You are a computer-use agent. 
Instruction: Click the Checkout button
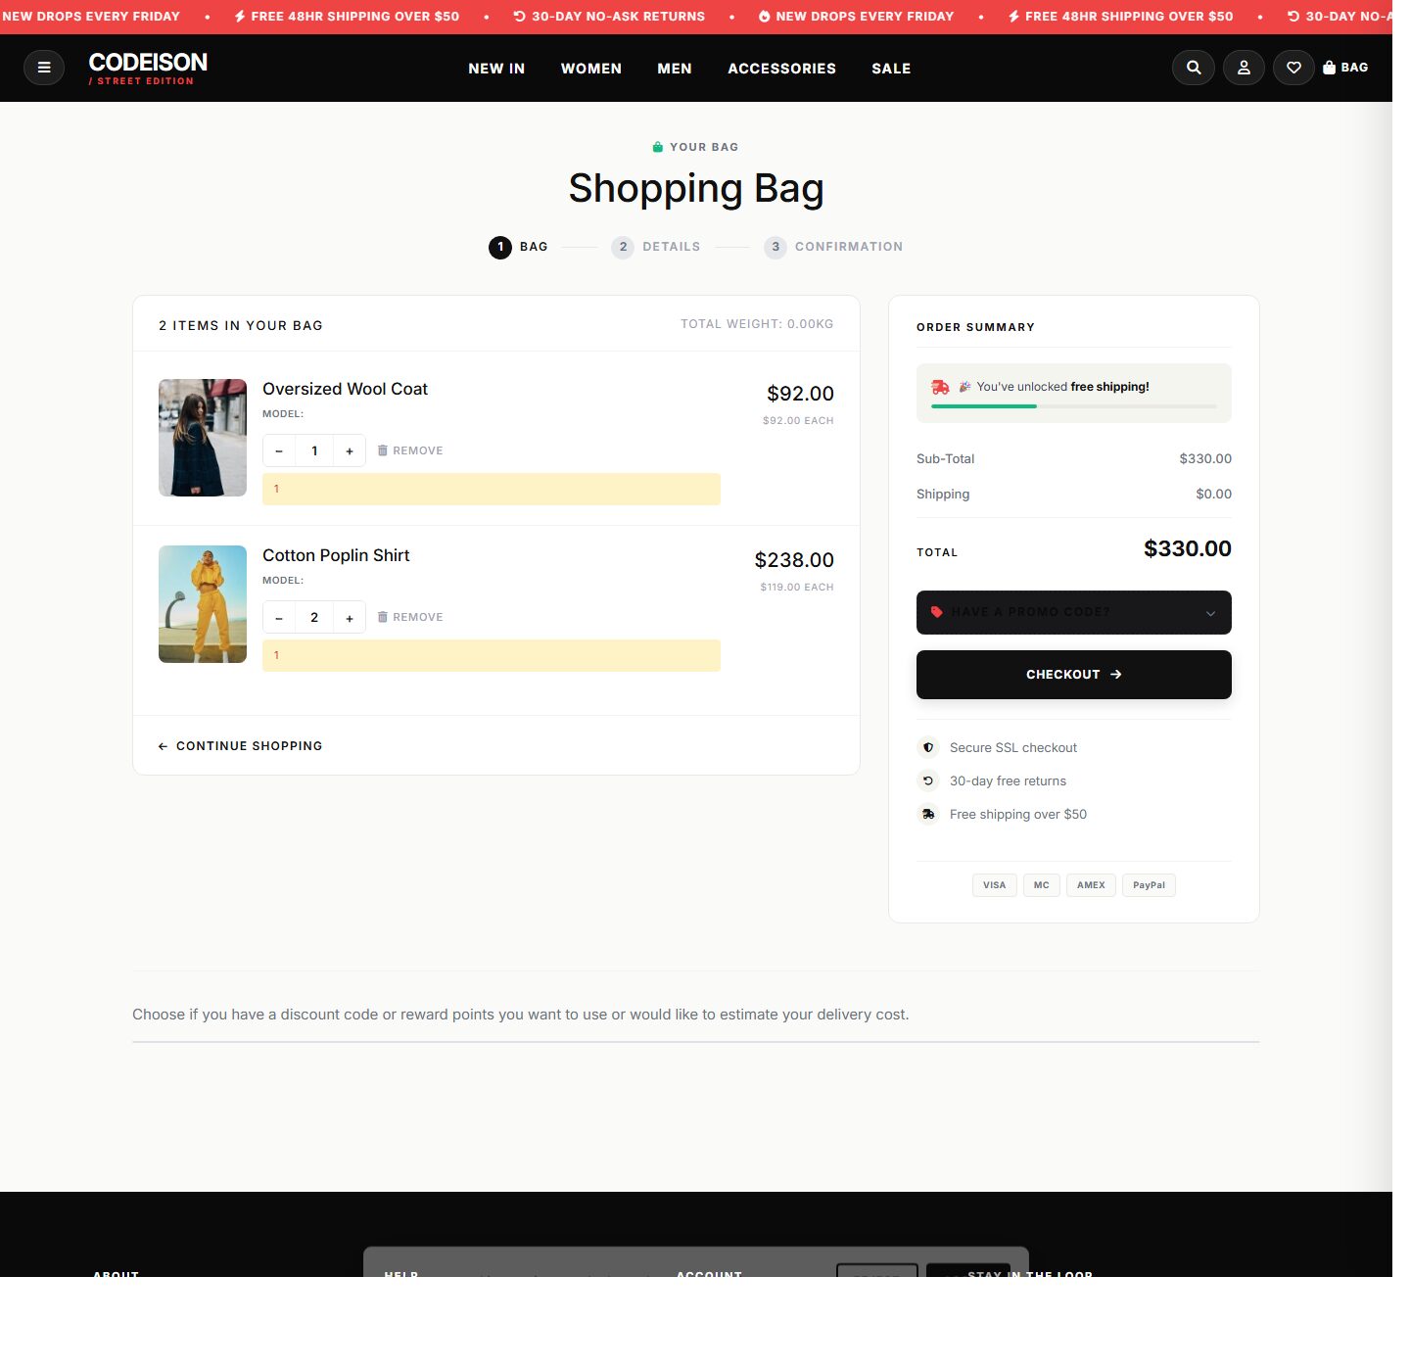(x=1073, y=675)
